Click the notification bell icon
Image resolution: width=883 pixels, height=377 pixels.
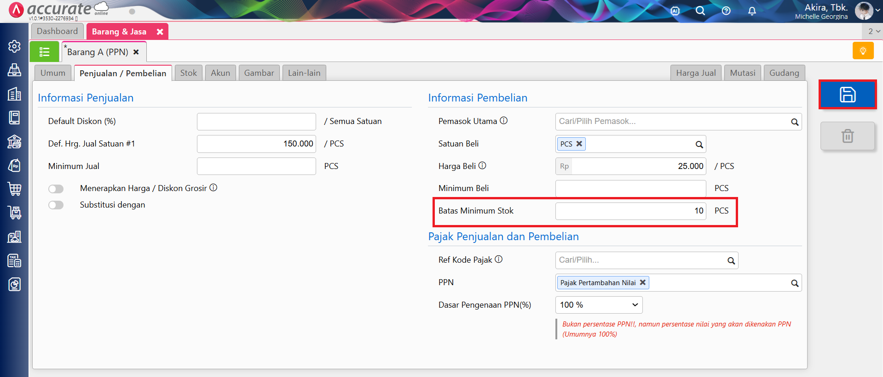[x=752, y=11]
